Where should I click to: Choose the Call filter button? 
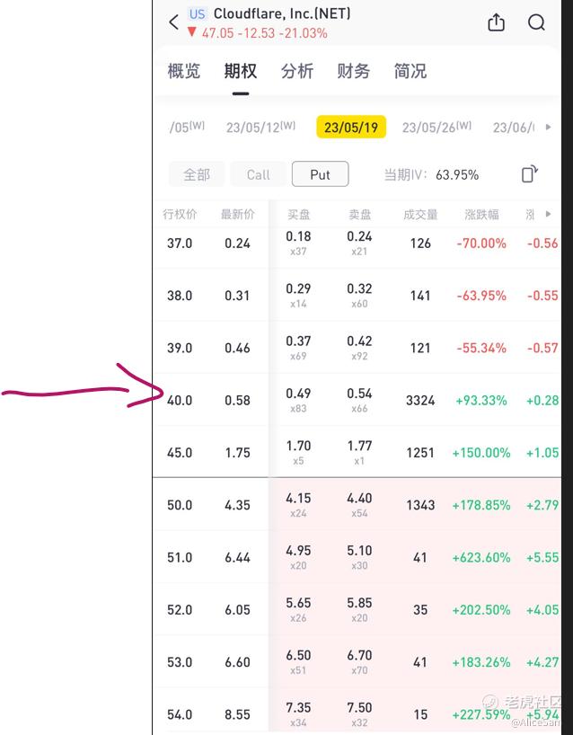pos(258,174)
